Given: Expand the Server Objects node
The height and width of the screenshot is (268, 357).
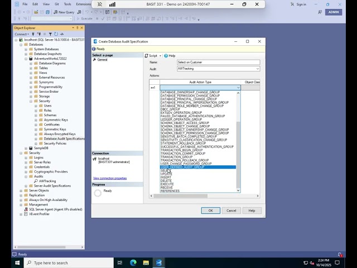Looking at the screenshot, I should click(21, 191).
